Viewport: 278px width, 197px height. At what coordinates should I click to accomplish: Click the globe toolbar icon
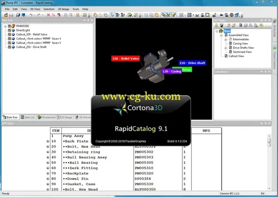[x=231, y=15]
